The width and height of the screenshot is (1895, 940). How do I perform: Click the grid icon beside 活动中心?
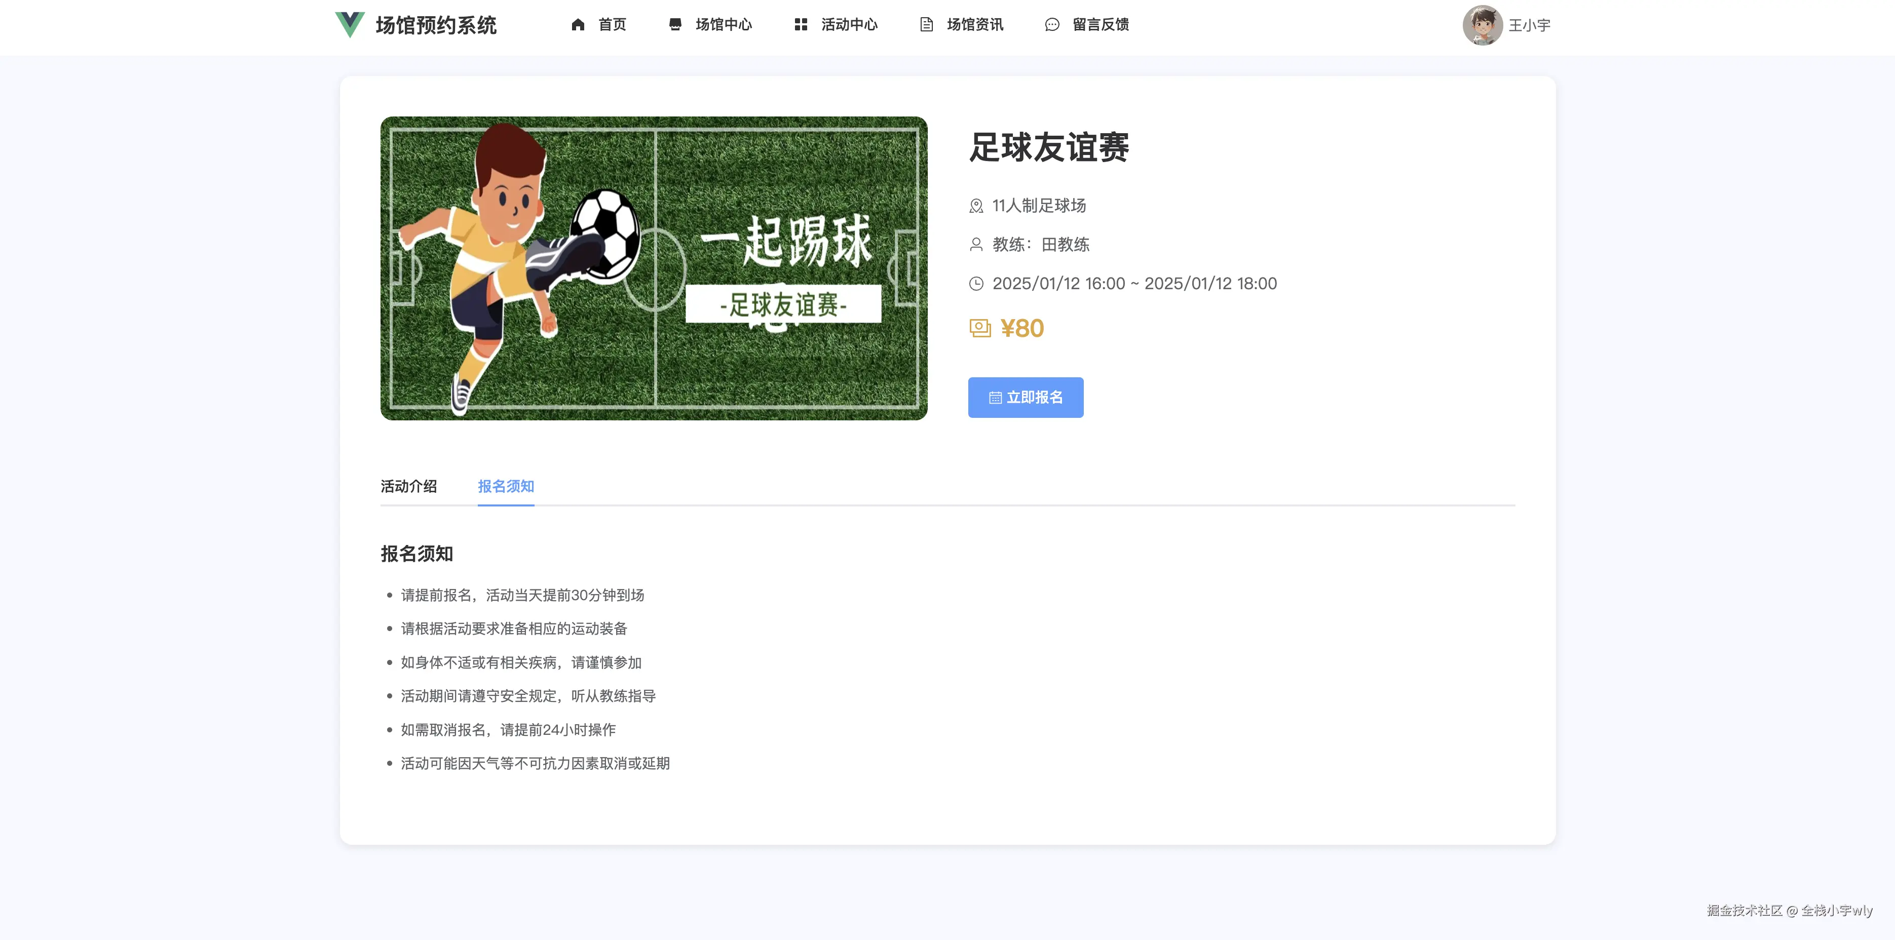coord(801,24)
